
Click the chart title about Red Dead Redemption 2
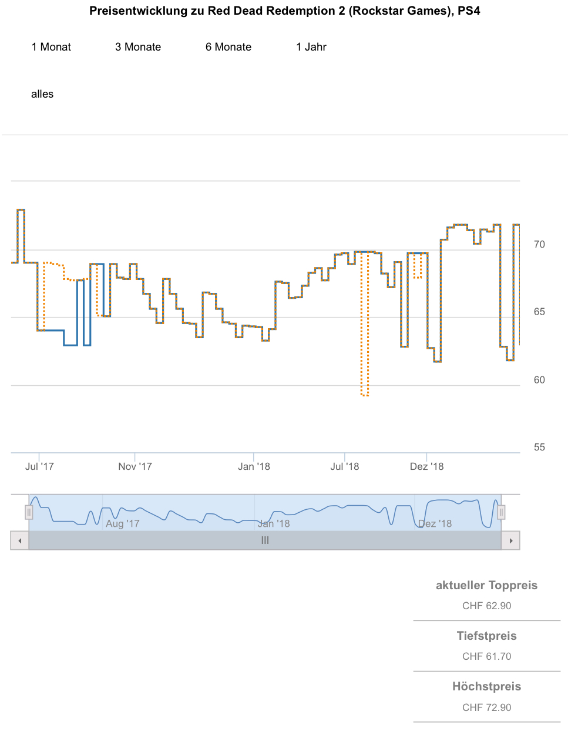[x=284, y=11]
